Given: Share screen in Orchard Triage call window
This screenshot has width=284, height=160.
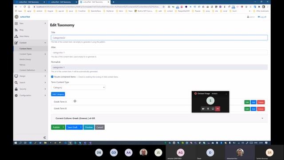Looking at the screenshot, I should (213, 109).
